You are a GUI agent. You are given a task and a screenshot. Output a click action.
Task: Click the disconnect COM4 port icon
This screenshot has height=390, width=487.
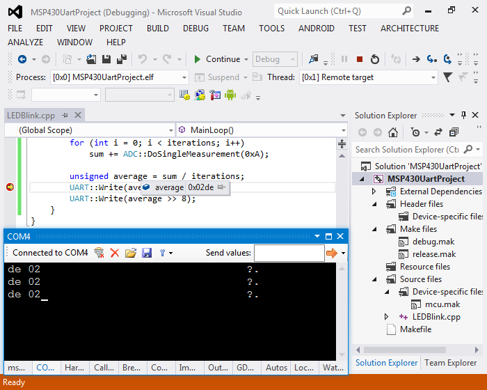(x=99, y=253)
